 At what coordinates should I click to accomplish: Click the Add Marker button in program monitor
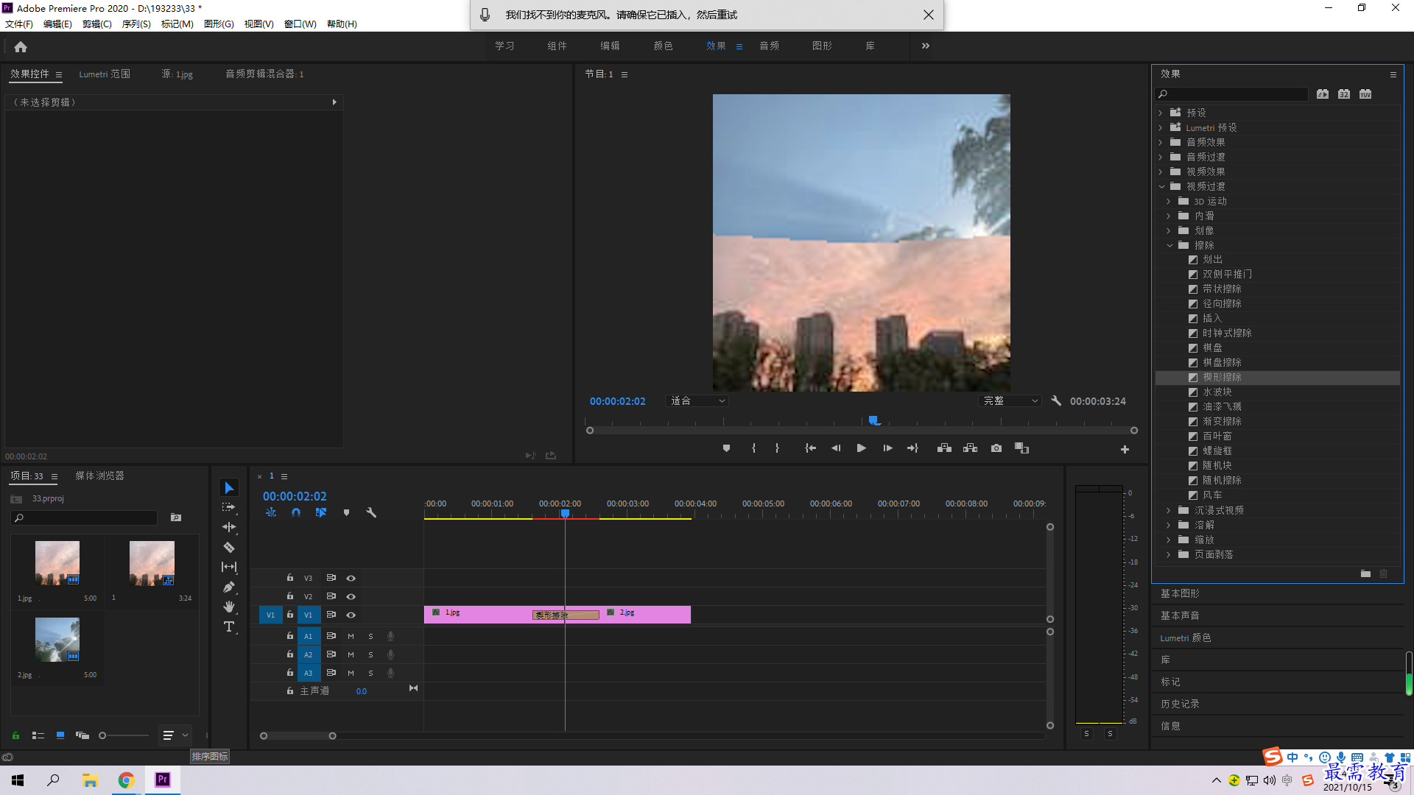(726, 448)
